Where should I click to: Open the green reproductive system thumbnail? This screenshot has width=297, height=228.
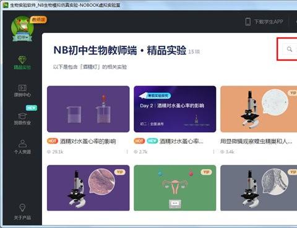click(175, 188)
